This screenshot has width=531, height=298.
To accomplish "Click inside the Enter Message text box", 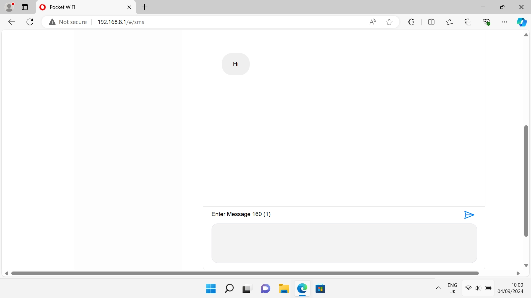I will pyautogui.click(x=344, y=243).
